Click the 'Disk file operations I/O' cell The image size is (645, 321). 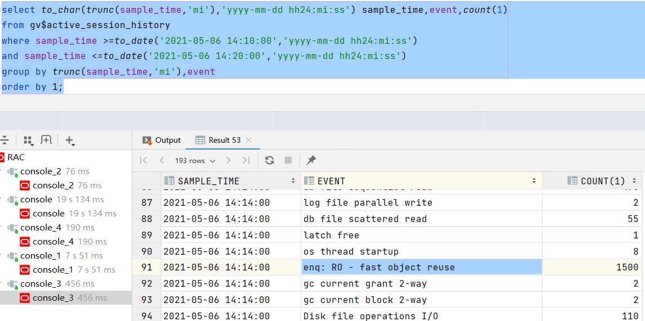(x=422, y=315)
